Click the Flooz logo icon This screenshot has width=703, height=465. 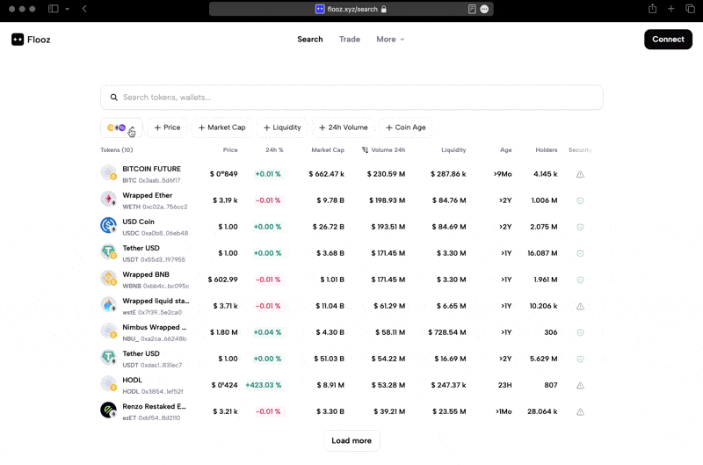18,40
